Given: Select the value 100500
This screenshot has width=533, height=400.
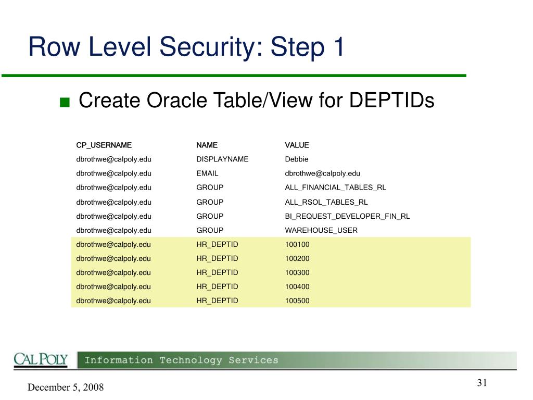Looking at the screenshot, I should tap(297, 301).
